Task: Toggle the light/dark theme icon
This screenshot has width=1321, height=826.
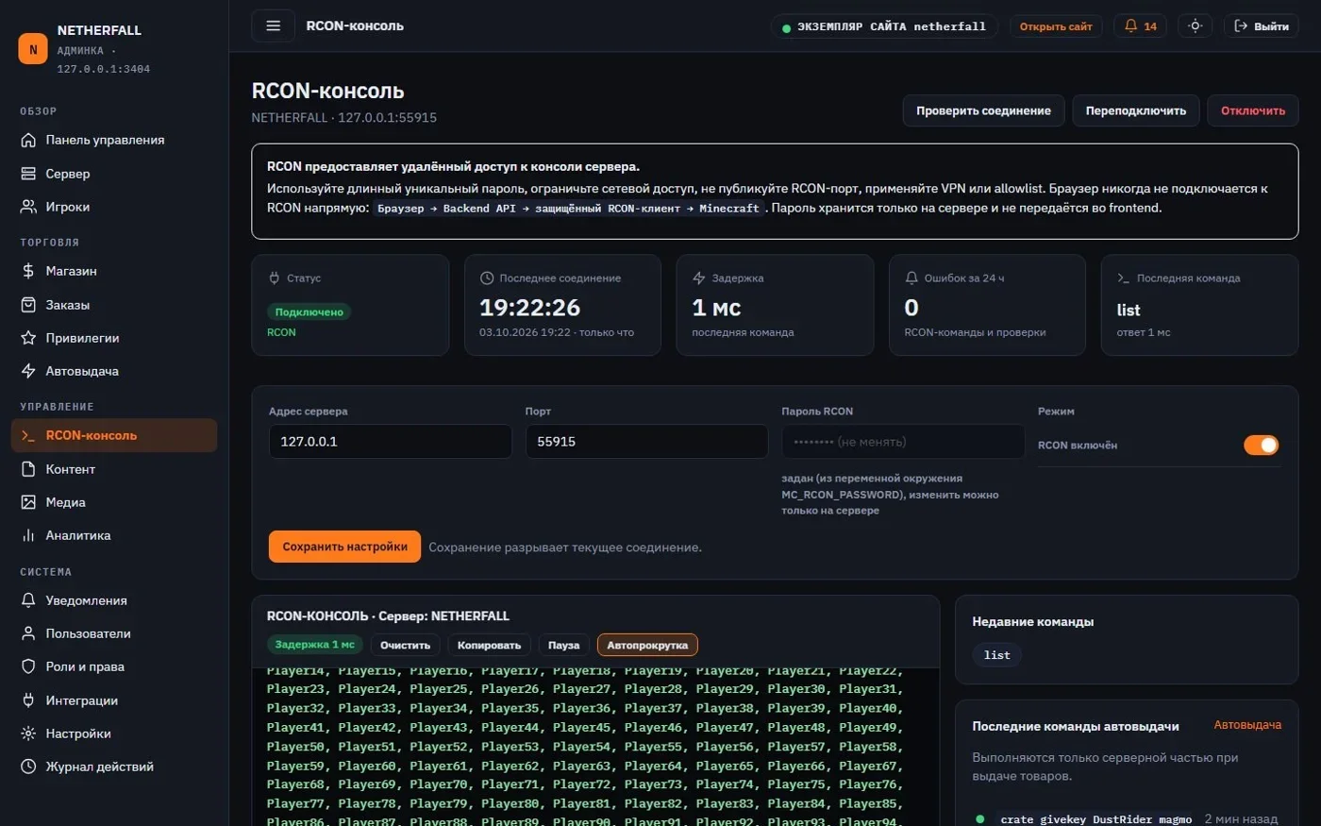Action: click(1195, 25)
